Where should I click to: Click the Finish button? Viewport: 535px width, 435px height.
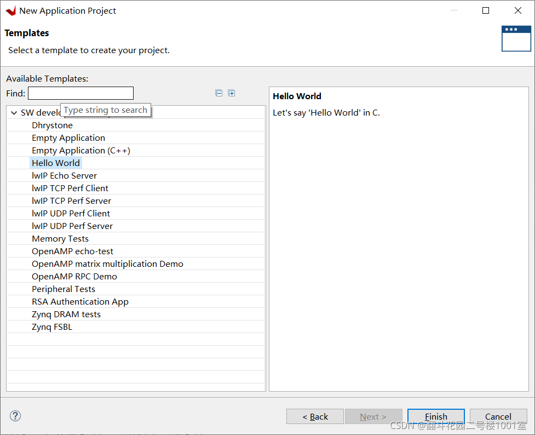436,416
